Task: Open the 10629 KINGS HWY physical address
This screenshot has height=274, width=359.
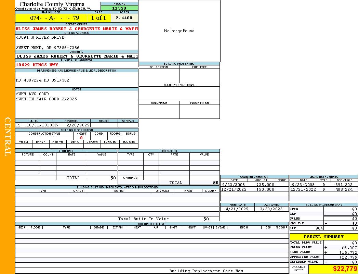Action: pyautogui.click(x=37, y=65)
